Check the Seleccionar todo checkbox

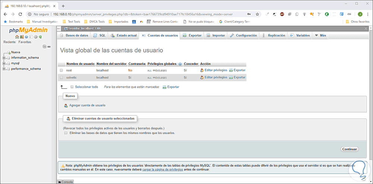tap(72, 87)
